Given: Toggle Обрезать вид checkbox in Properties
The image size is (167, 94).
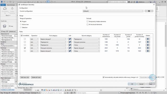Looking at the screenshot, I should pos(16,50).
